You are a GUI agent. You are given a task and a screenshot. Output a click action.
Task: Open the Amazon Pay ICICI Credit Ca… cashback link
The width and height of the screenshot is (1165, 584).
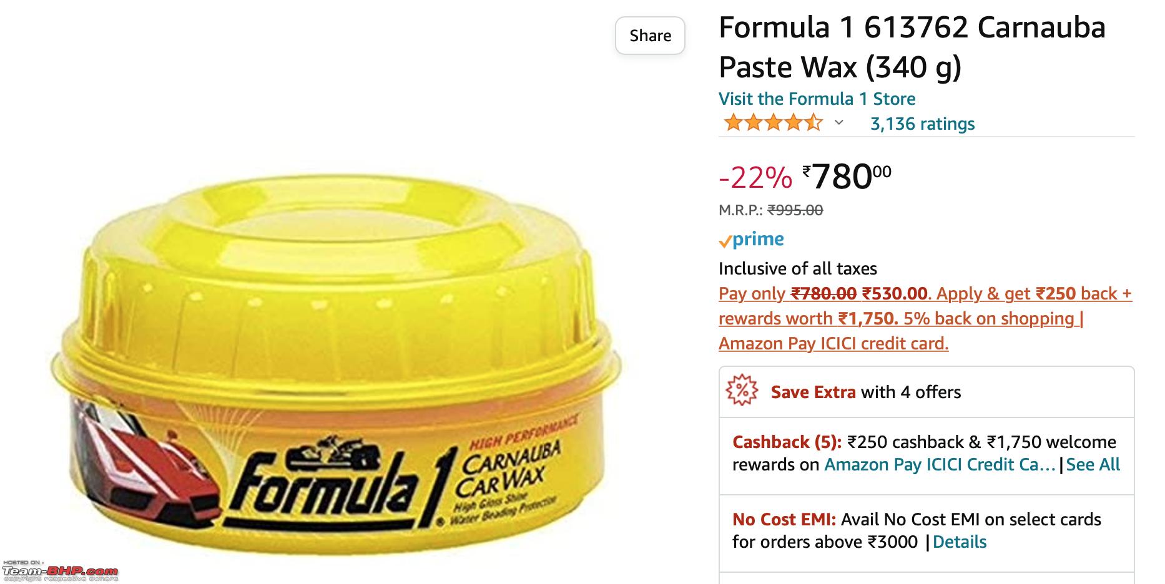(x=940, y=464)
